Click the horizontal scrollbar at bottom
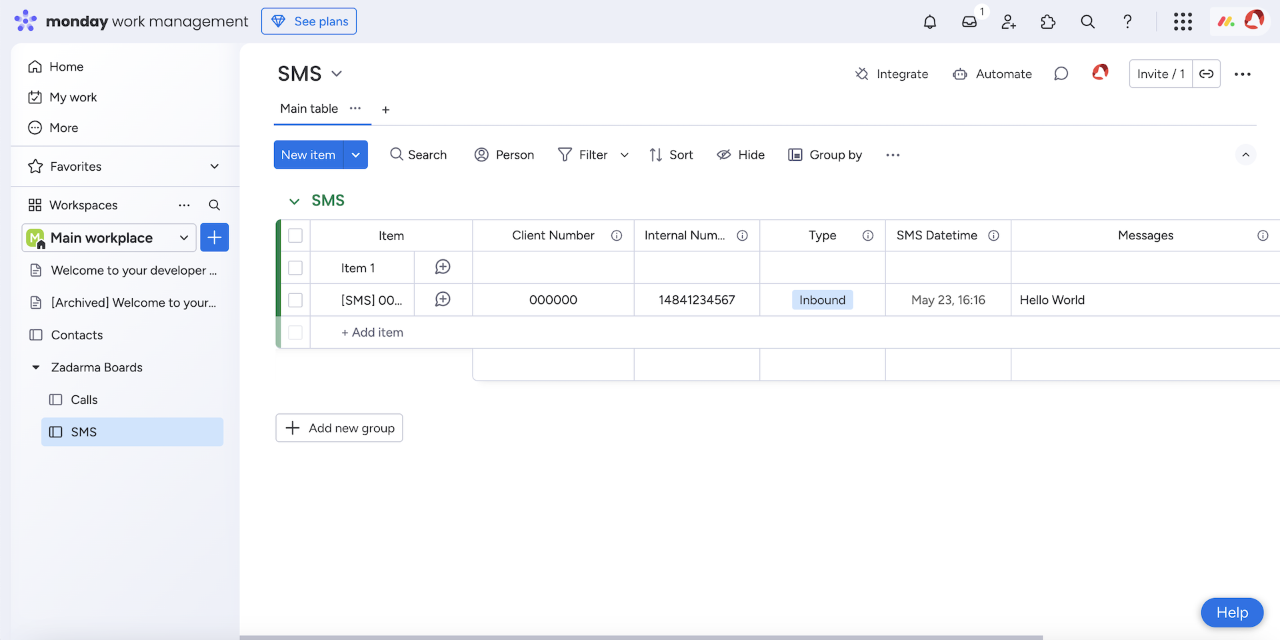 coord(641,637)
